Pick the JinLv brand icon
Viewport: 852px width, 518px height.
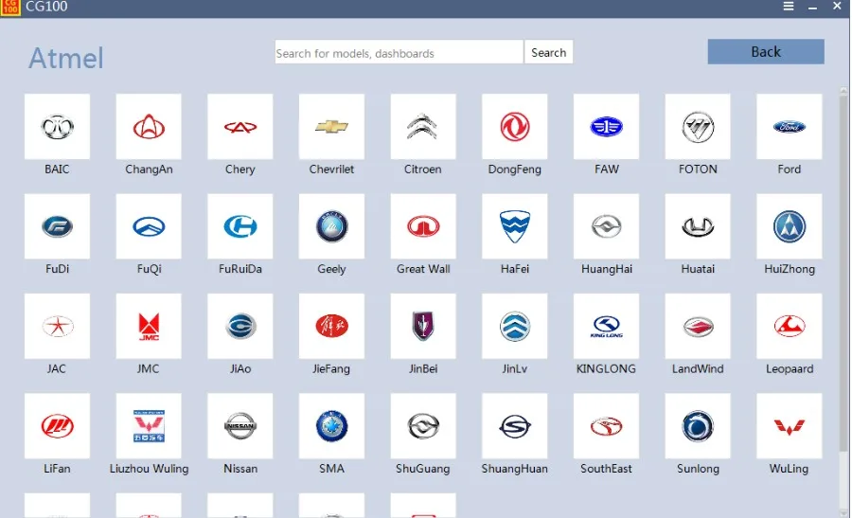[515, 326]
